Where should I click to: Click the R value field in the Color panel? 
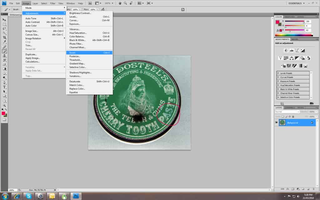click(x=308, y=22)
